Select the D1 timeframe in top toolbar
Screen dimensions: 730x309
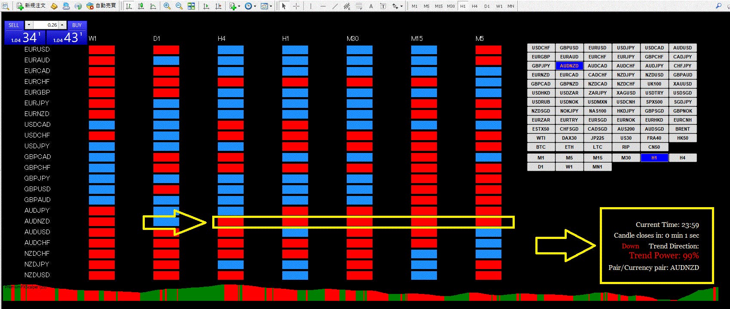487,6
